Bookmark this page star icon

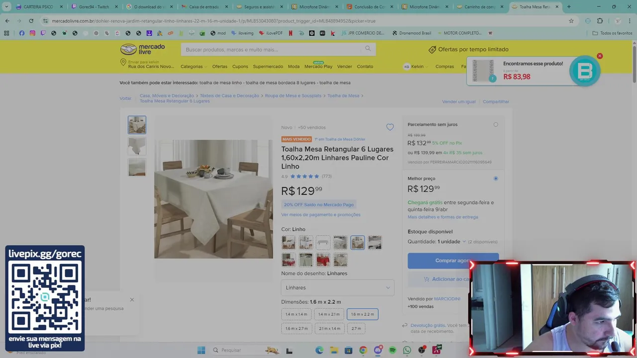(x=571, y=21)
